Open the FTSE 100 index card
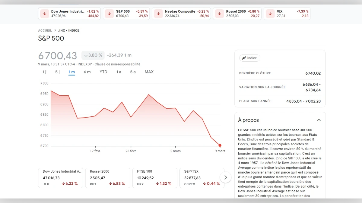The image size is (362, 203). click(x=155, y=177)
